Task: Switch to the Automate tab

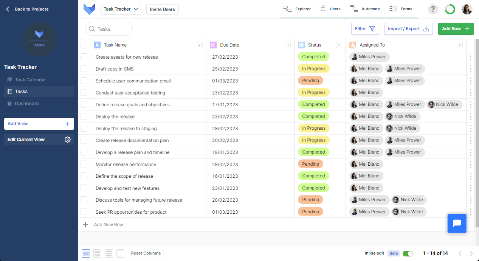Action: 365,9
